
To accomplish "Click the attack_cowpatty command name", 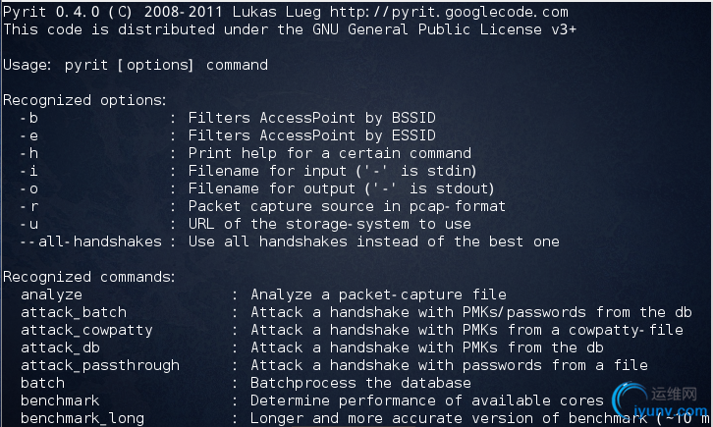I will [x=86, y=330].
